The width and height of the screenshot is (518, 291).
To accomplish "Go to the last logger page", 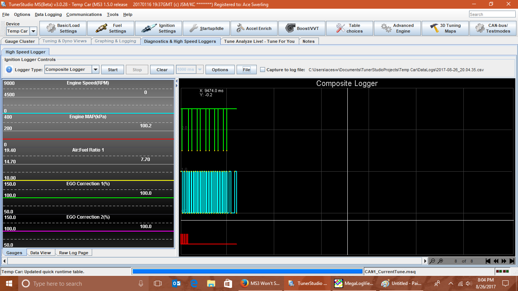I will click(512, 261).
